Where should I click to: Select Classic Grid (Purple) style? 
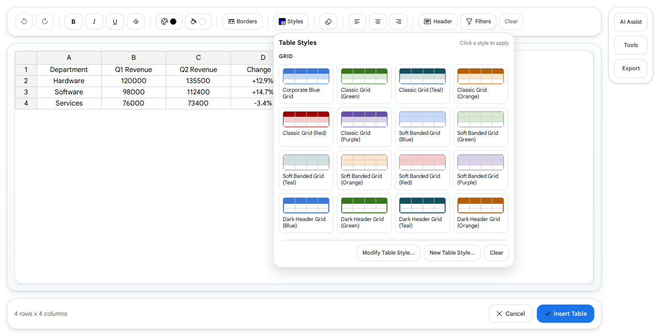(x=365, y=127)
